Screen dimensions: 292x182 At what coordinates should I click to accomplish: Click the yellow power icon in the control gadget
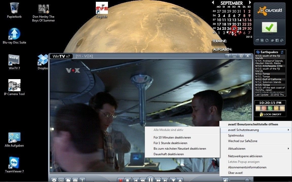258,108
